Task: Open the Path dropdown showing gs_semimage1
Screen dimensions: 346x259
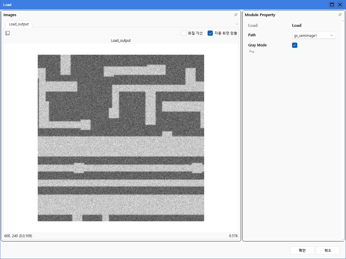Action: [314, 35]
